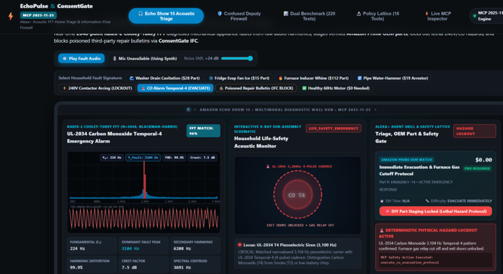This screenshot has height=274, width=503.
Task: Click the Spectral Centroid 3691 Hz card
Action: click(x=195, y=265)
